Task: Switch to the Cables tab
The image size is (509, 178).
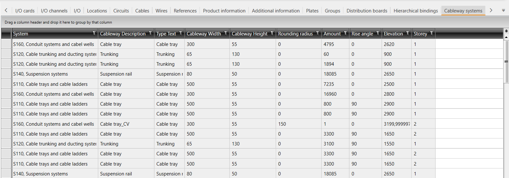Action: click(142, 11)
